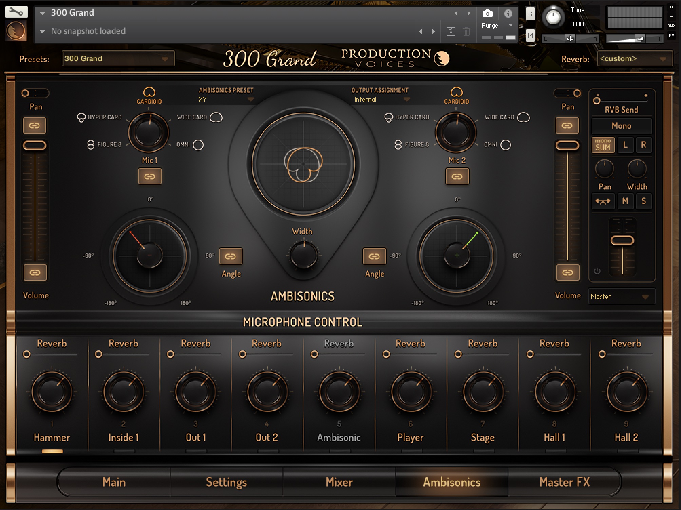The height and width of the screenshot is (510, 681).
Task: Select Mic 2 Hyper Card pattern icon
Action: [x=389, y=118]
